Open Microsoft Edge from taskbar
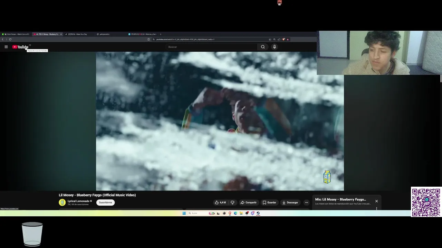This screenshot has width=442, height=248. tap(236, 213)
